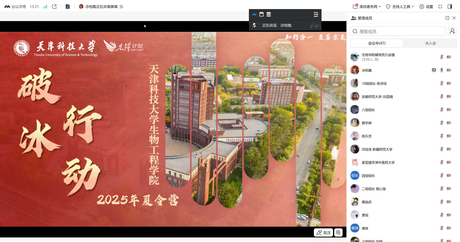Click the screen sharing icon of 冷相寓
This screenshot has height=242, width=460.
(x=434, y=70)
